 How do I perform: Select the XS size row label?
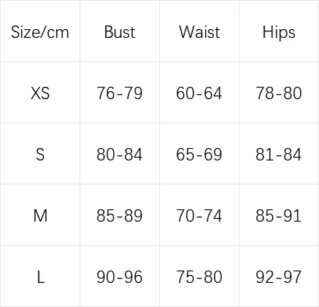click(x=40, y=93)
